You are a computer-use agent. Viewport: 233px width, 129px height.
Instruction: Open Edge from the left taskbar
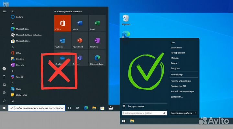[86, 108]
